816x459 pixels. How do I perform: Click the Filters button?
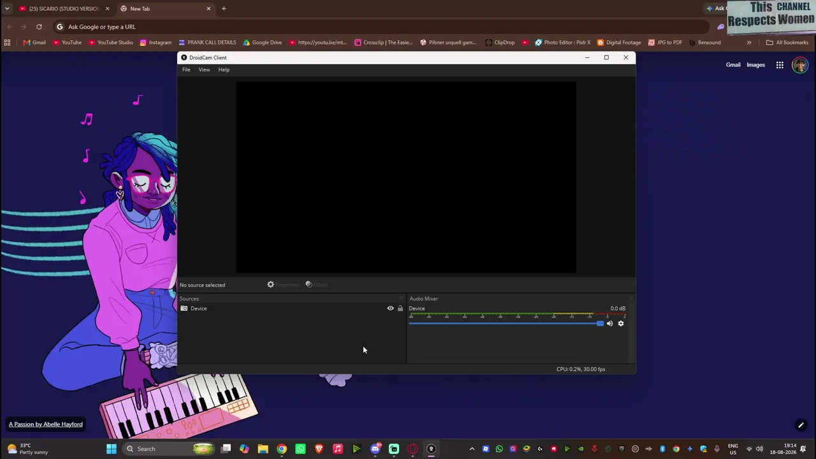coord(316,284)
